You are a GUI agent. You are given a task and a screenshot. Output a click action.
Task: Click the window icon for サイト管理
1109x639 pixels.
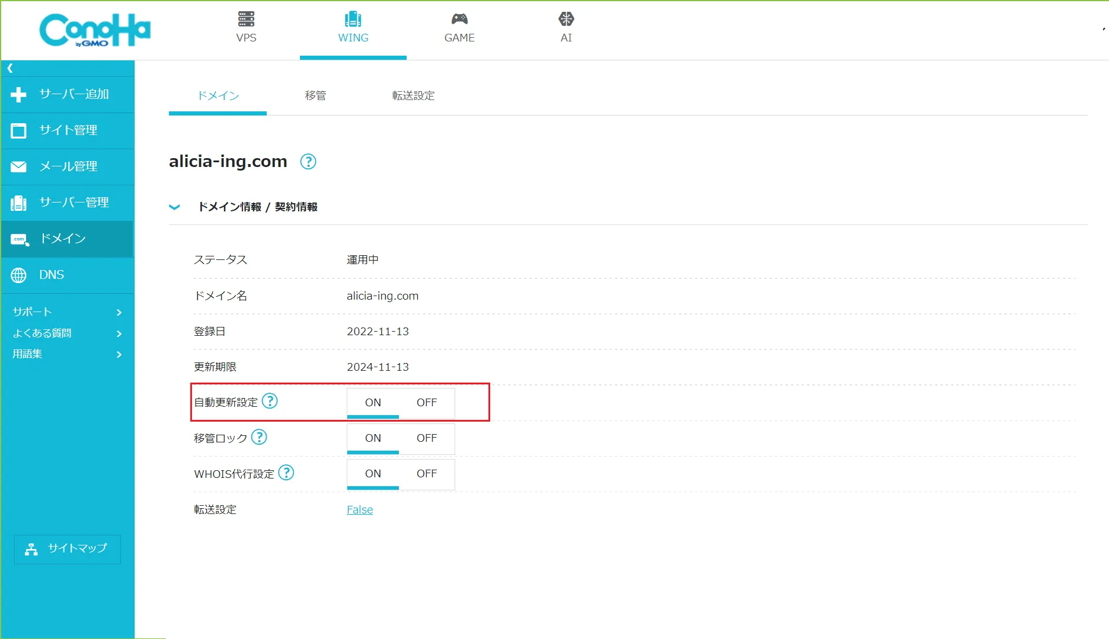tap(19, 130)
